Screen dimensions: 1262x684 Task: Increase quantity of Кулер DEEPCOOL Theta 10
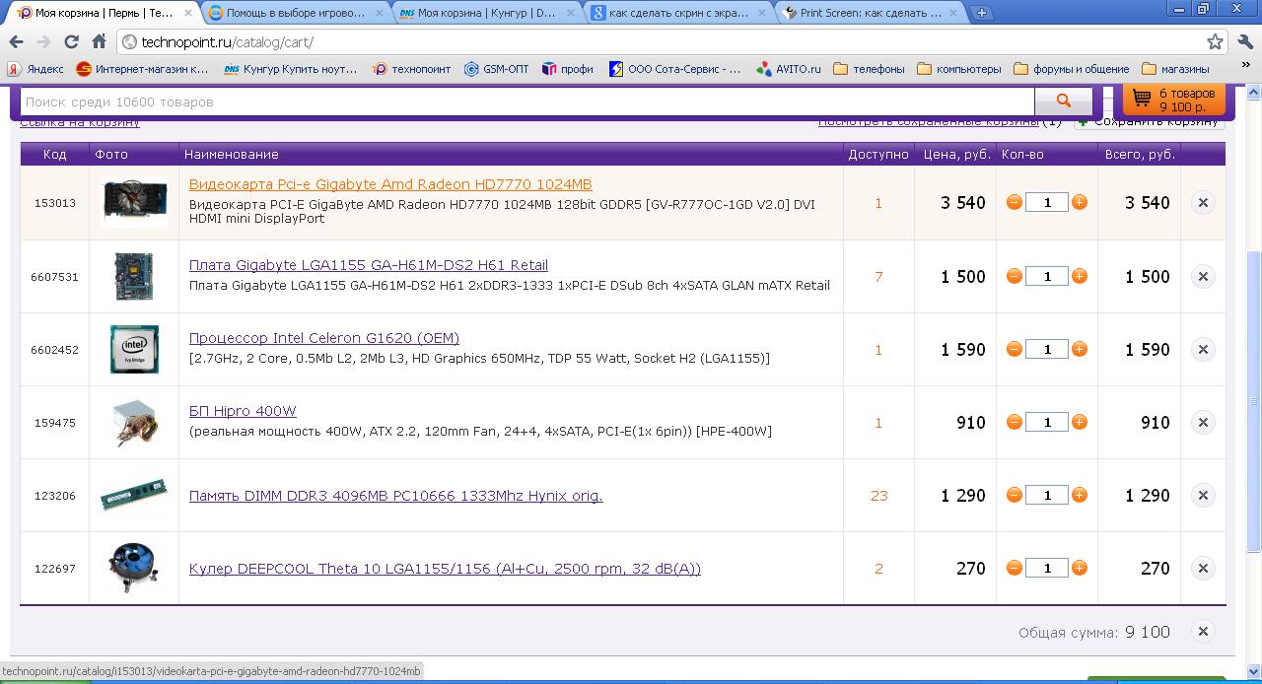(x=1080, y=568)
